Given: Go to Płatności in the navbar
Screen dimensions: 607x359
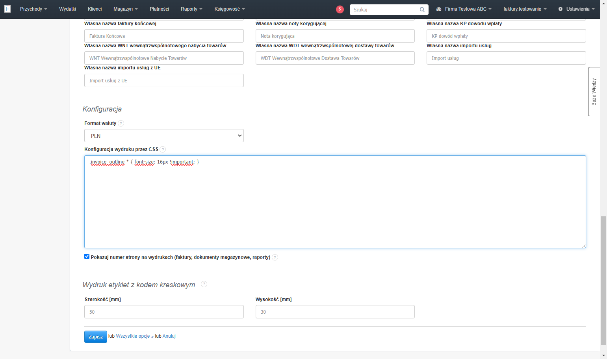Looking at the screenshot, I should 160,9.
